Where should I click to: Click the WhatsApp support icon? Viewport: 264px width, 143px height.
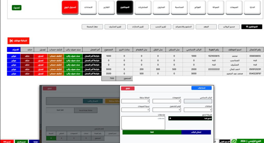tap(234, 141)
